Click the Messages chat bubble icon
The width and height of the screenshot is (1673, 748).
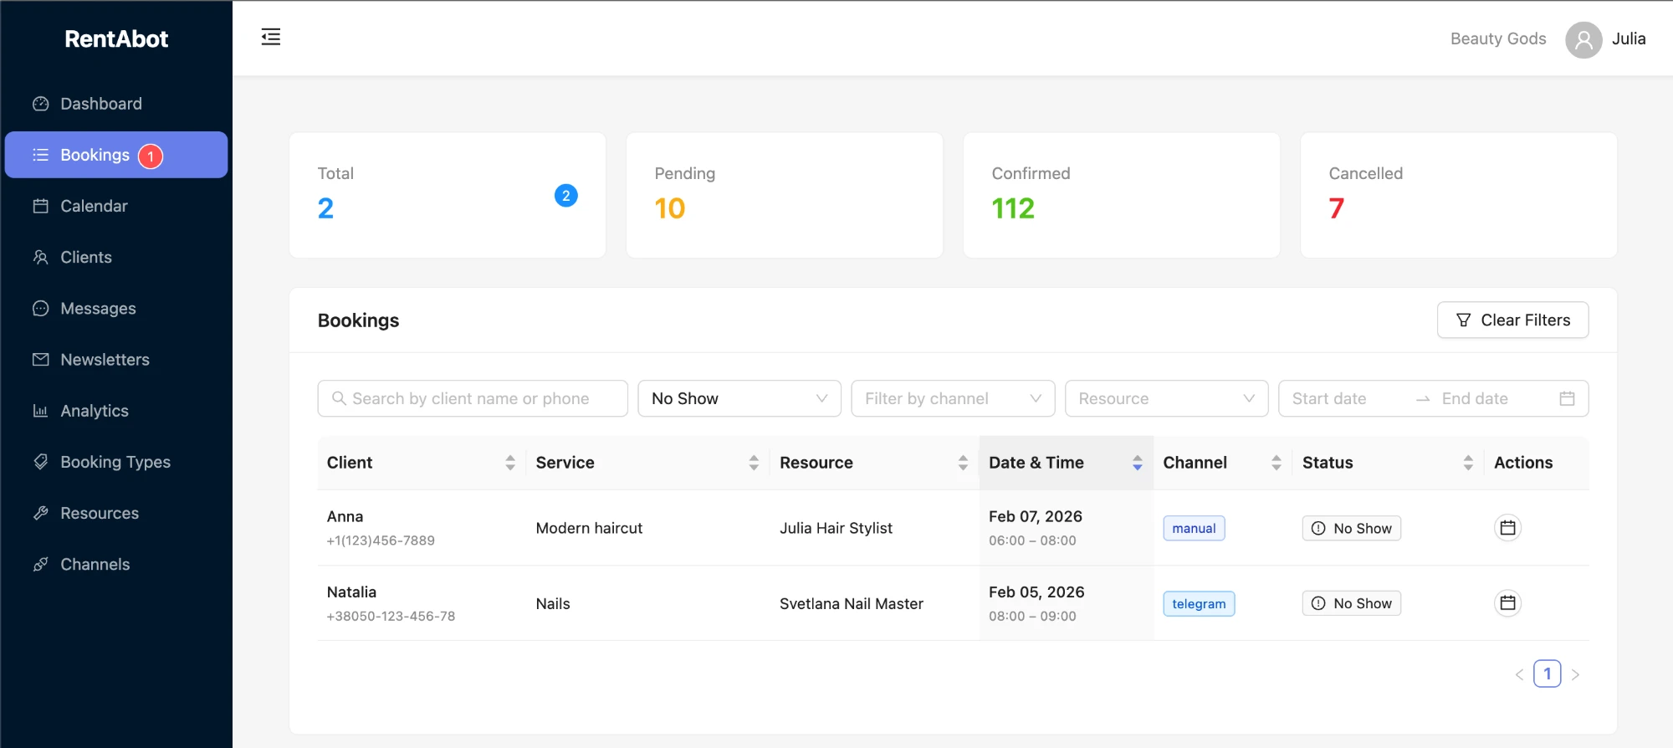40,308
